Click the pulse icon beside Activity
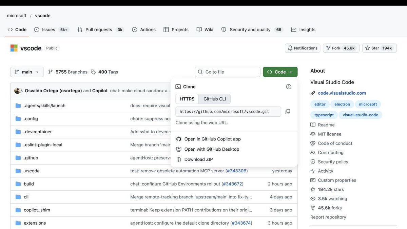 click(313, 171)
